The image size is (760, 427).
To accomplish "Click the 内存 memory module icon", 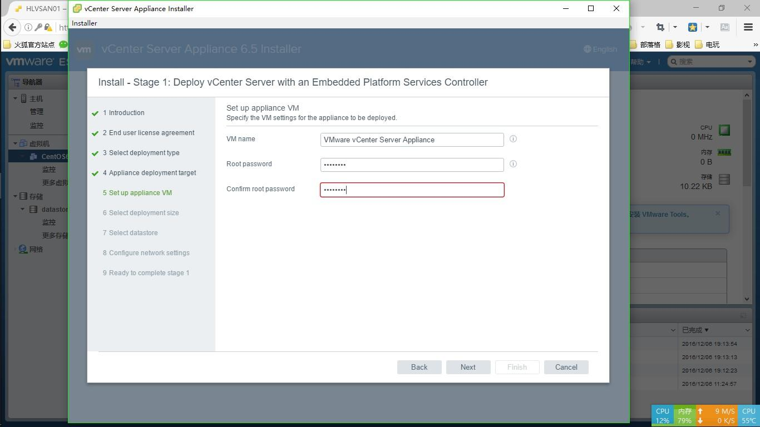I will [x=724, y=152].
